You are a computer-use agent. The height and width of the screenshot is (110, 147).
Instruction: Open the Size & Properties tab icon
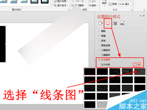click(x=115, y=23)
